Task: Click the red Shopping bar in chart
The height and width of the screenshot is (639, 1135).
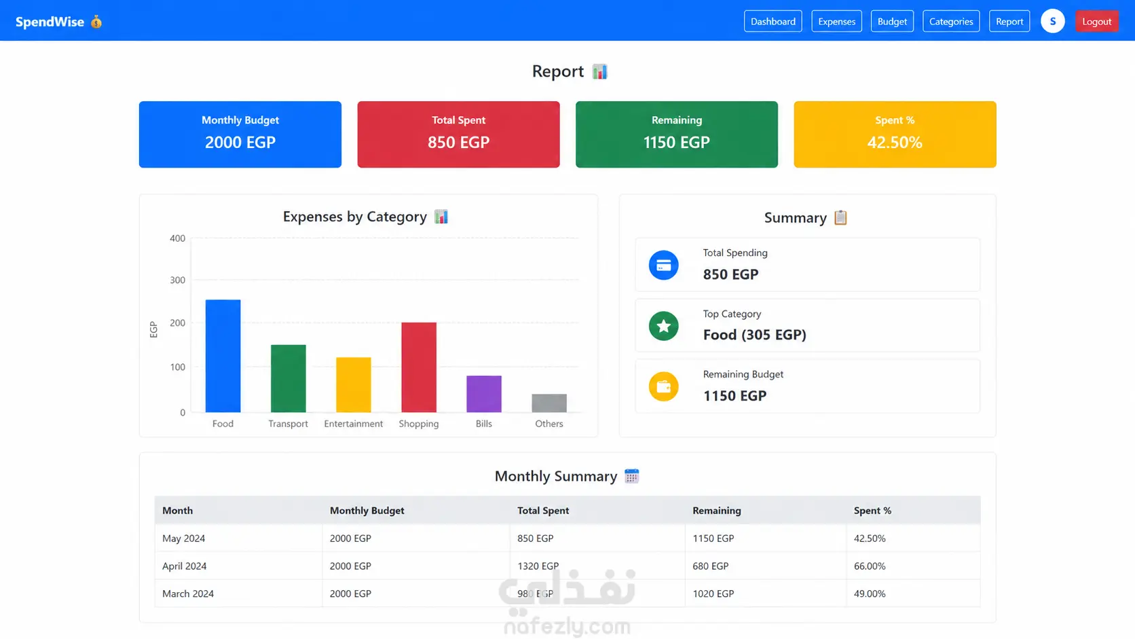Action: 419,367
